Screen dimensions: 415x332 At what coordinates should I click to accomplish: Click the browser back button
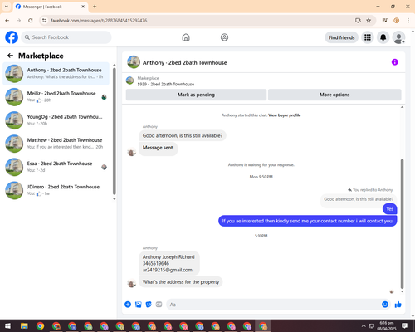(7, 21)
